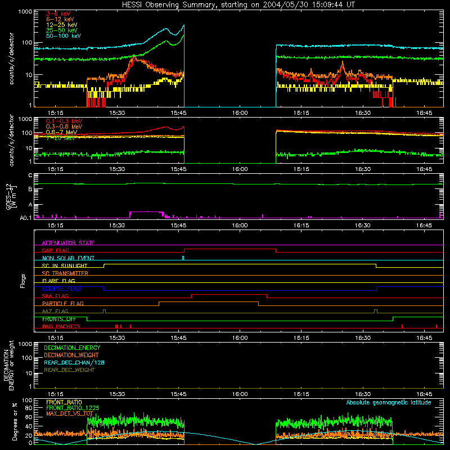Click the DECIMATION_ENERGY legend label
Screen dimensions: 450x450
tap(72, 348)
